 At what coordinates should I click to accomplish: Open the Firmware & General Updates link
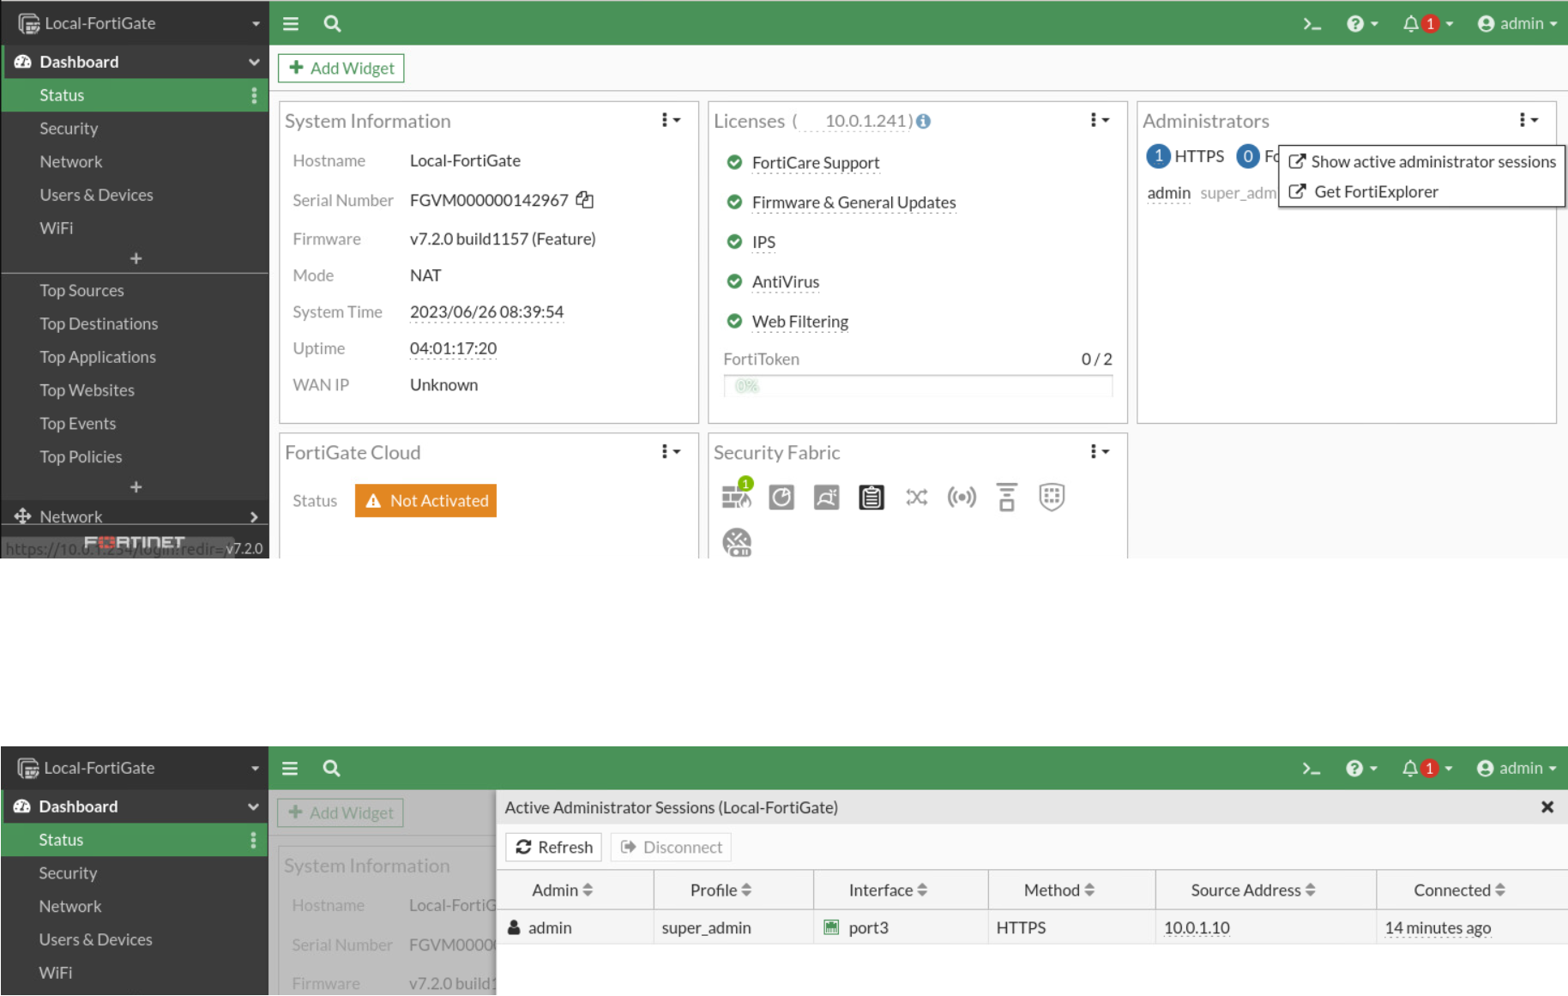click(853, 202)
